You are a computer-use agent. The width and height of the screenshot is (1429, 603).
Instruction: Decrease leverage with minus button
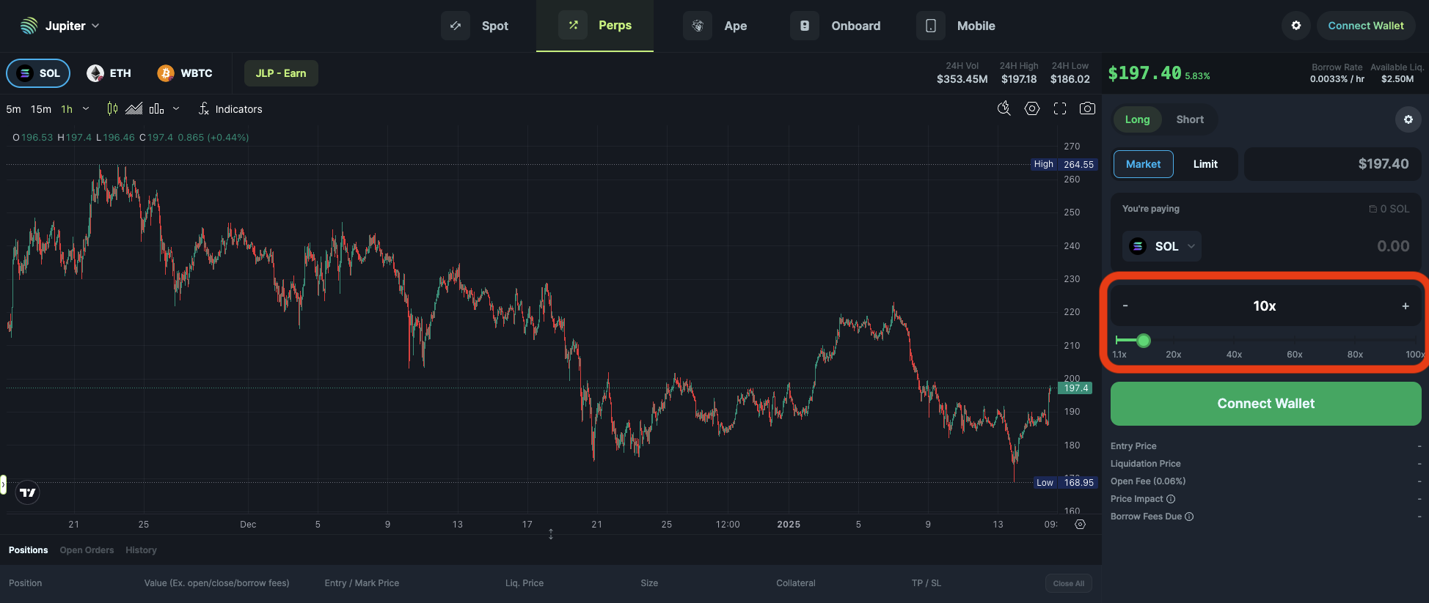(1125, 306)
